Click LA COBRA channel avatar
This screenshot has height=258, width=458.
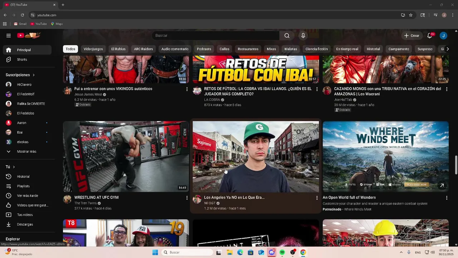click(197, 90)
